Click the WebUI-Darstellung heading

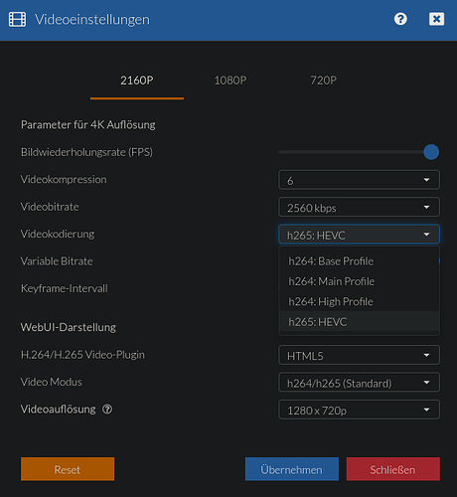(69, 327)
